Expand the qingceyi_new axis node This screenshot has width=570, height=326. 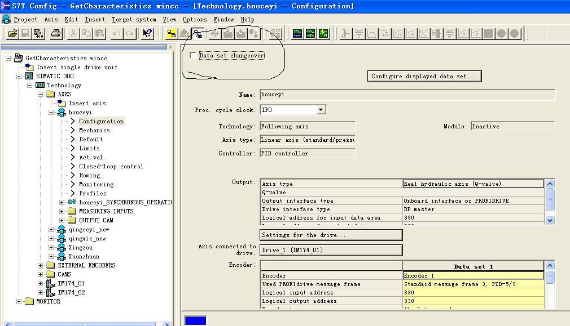point(51,230)
